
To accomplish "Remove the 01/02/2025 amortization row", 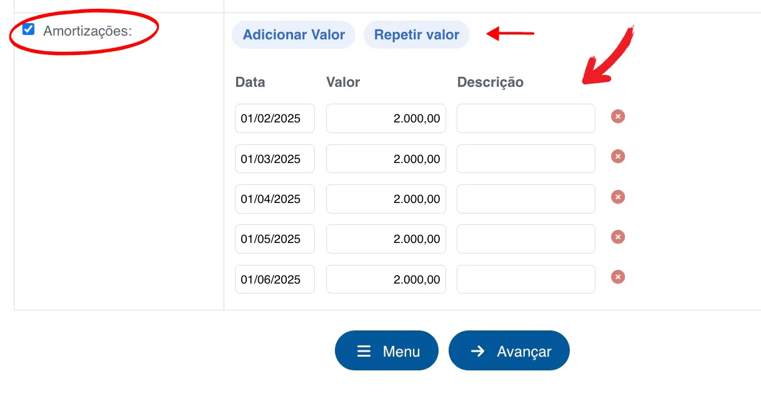I will [617, 117].
